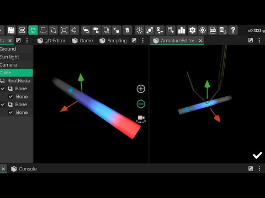Zoom in with the plus circle button
Viewport: 265px width, 198px height.
tap(141, 89)
